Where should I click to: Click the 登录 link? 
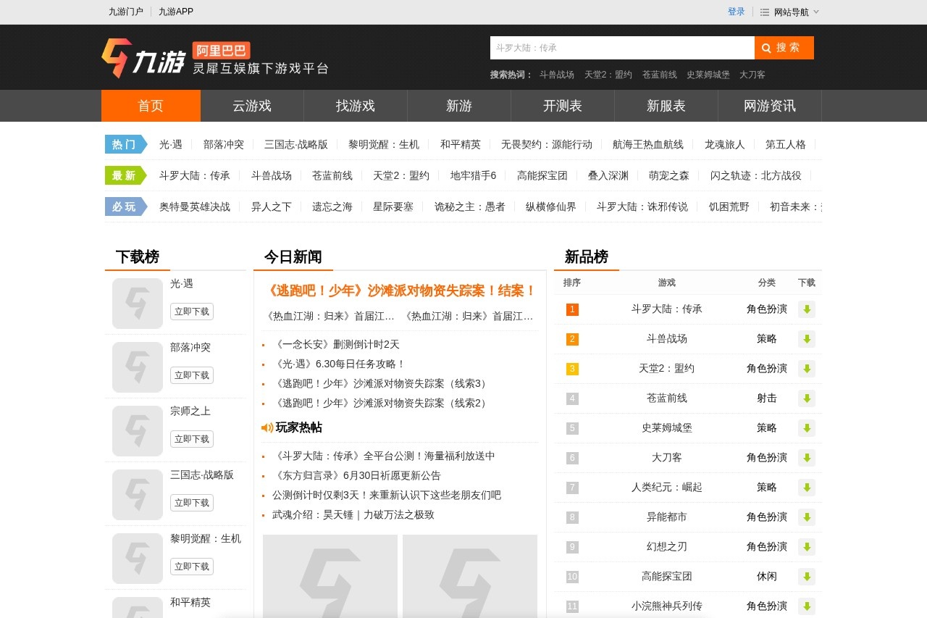point(737,12)
